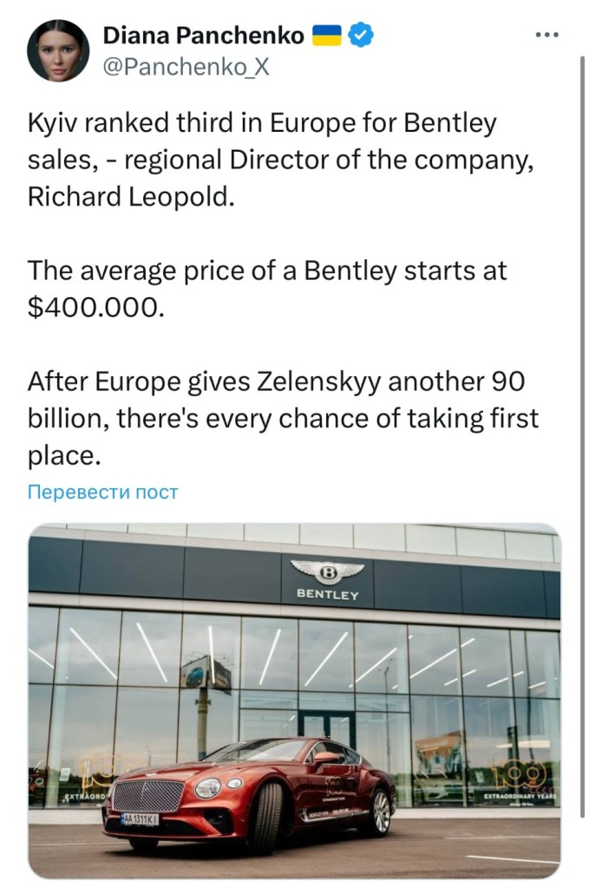Click the sentence mentioning the $400.000 price
The width and height of the screenshot is (589, 887).
coord(267,287)
